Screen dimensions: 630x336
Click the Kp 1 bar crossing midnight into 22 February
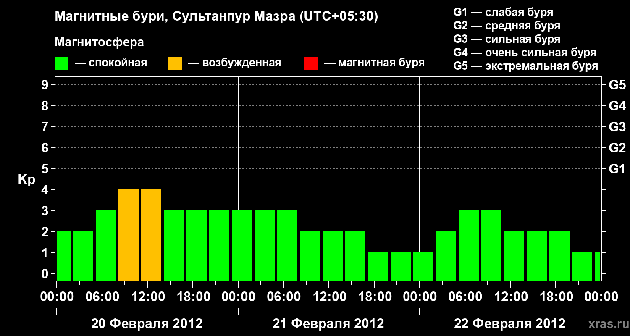pyautogui.click(x=423, y=267)
